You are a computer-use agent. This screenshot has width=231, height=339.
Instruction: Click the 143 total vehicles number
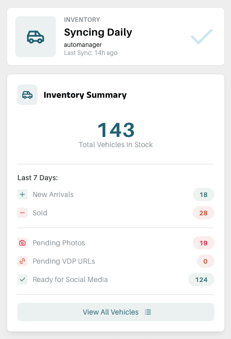point(116,130)
